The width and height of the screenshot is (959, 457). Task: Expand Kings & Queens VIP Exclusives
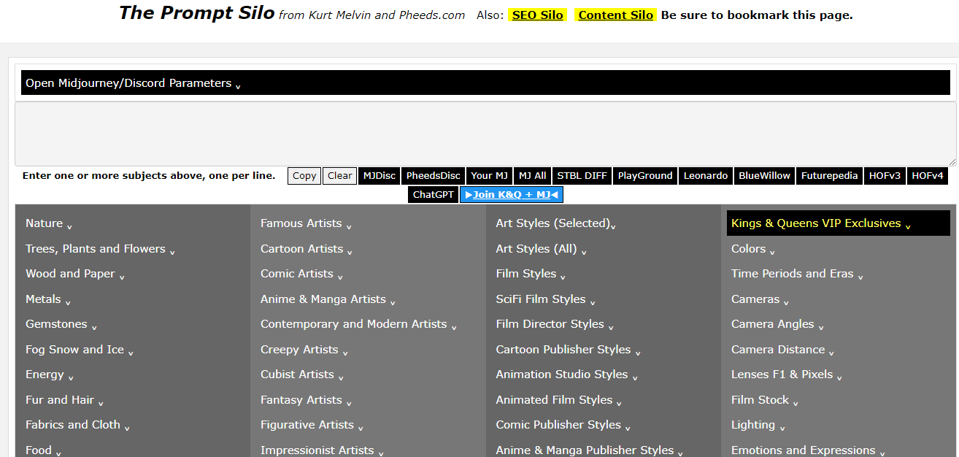point(839,223)
